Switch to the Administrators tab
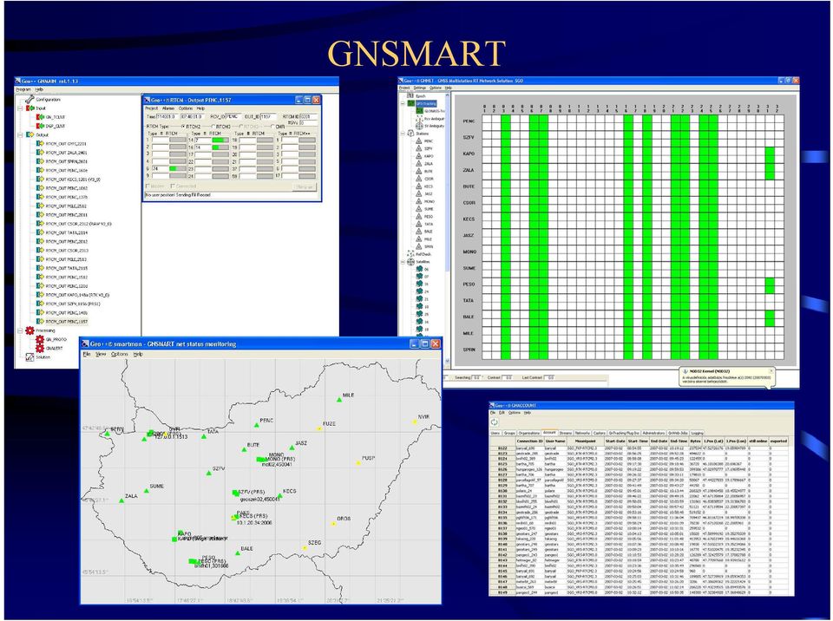The image size is (833, 621). 653,433
